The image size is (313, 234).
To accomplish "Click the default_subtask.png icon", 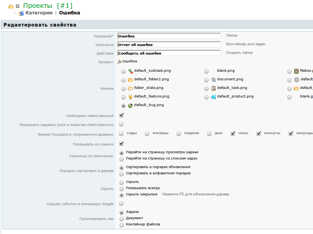I will (130, 71).
